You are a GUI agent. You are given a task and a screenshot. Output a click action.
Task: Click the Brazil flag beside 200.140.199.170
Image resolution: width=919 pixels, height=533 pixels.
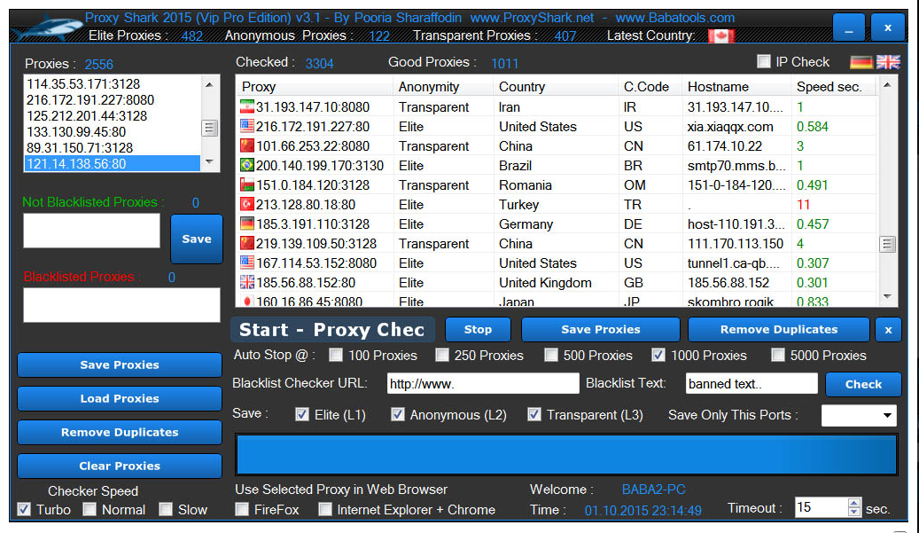[x=247, y=165]
